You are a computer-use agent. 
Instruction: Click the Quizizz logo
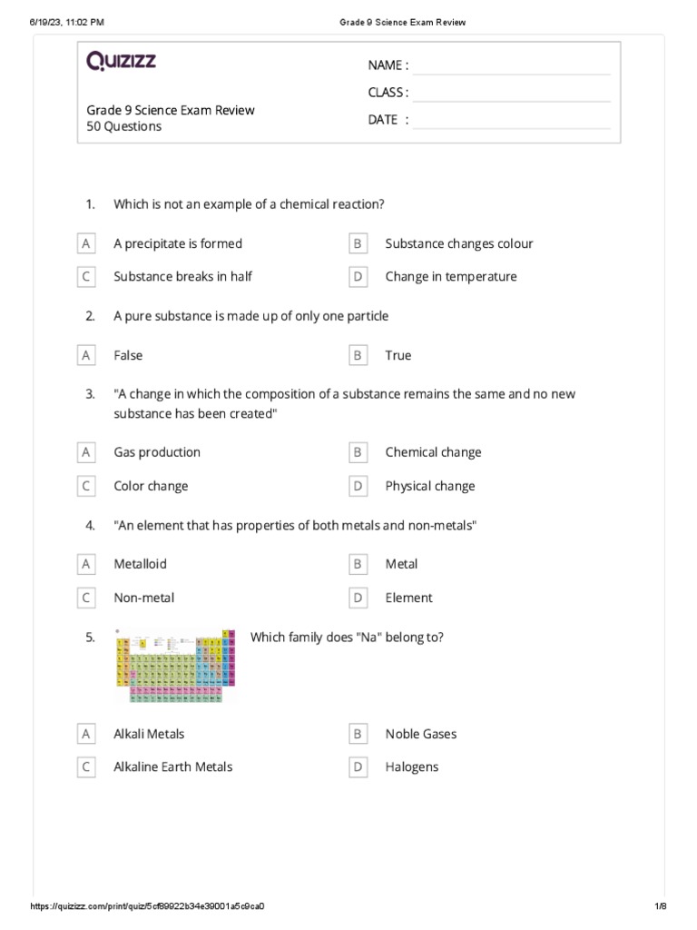[x=121, y=62]
